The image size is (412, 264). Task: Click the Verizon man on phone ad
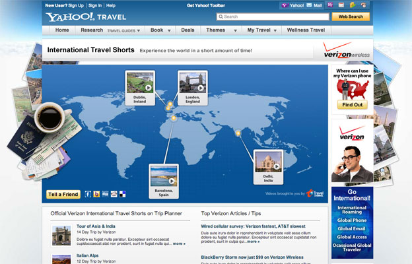(x=352, y=150)
